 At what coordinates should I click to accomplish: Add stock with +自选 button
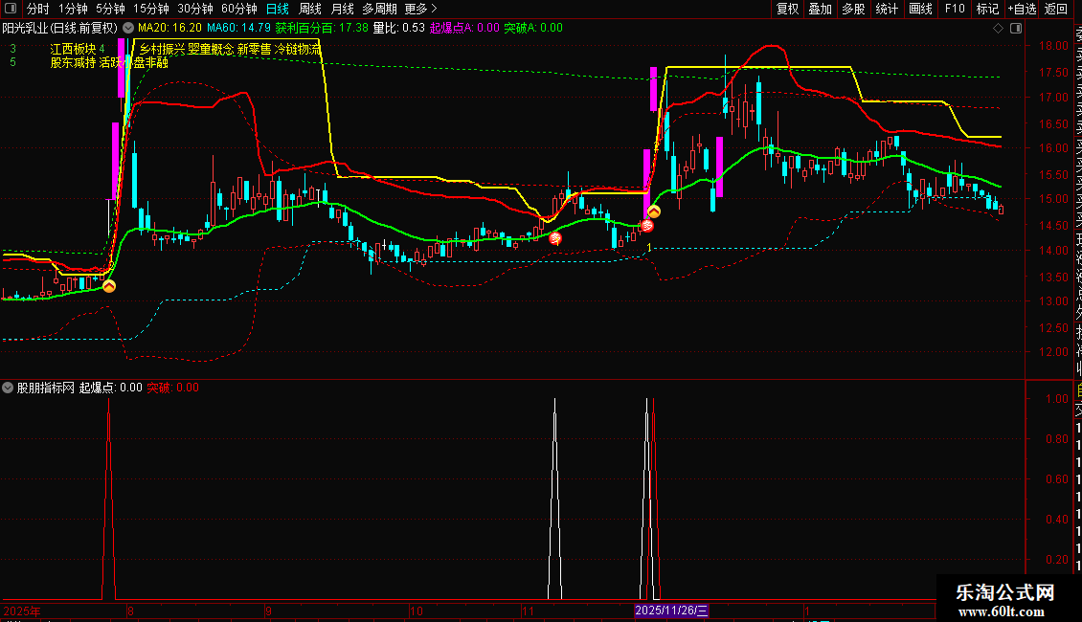[x=1022, y=9]
